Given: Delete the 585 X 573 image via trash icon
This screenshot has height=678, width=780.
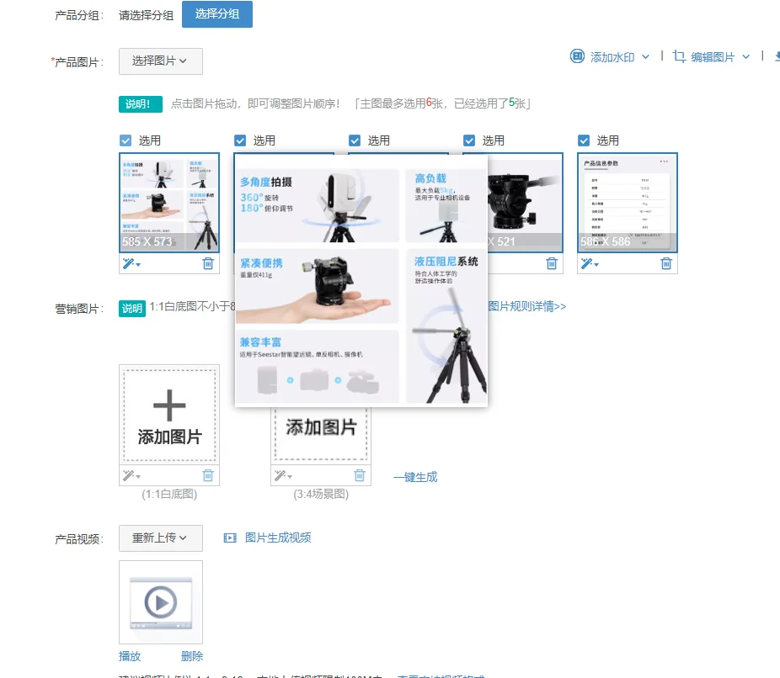Looking at the screenshot, I should [208, 263].
